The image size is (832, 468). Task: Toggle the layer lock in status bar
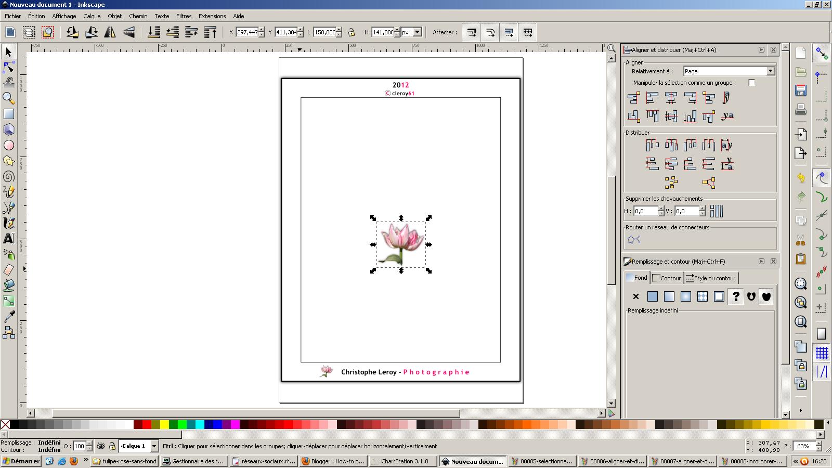click(x=111, y=446)
